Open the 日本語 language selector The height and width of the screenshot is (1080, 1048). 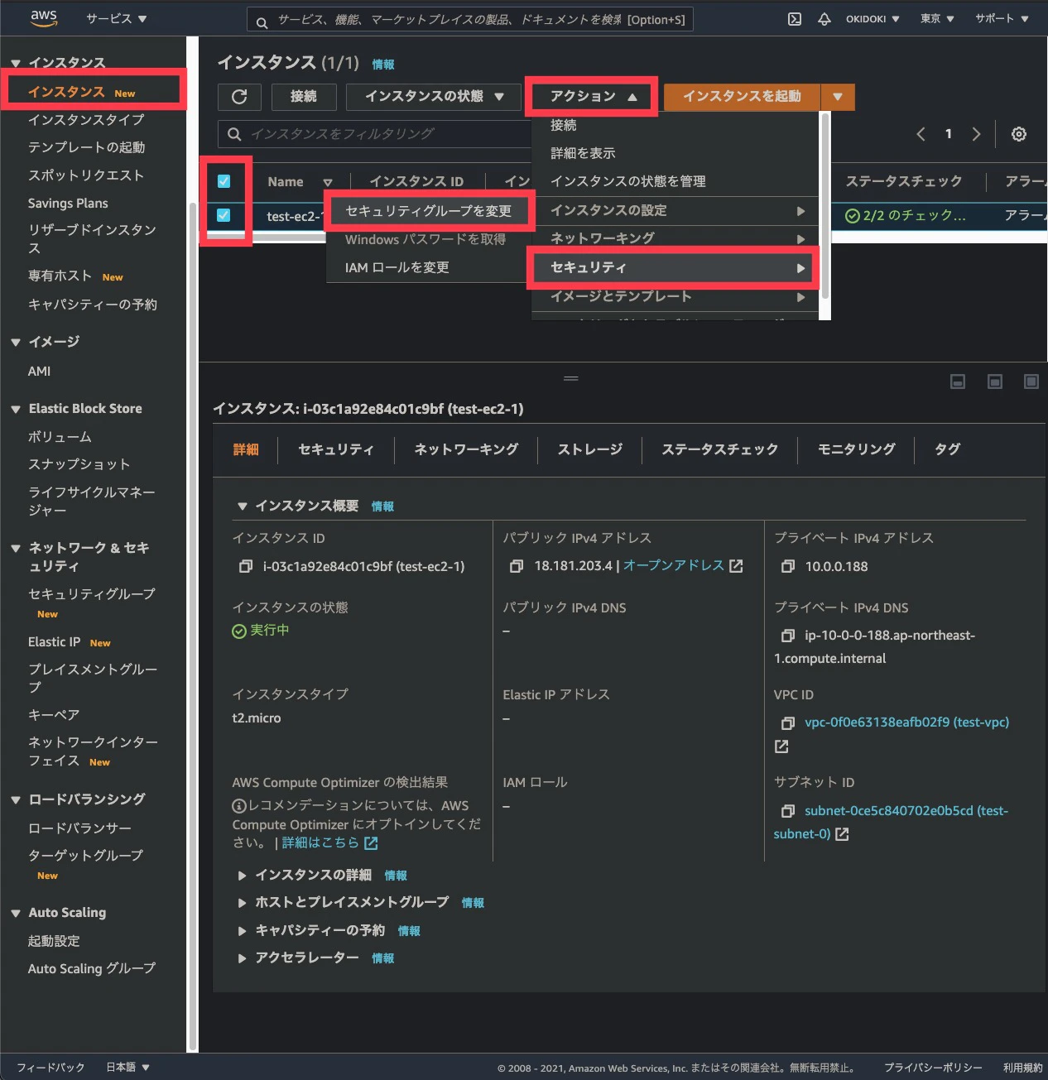(x=128, y=1068)
